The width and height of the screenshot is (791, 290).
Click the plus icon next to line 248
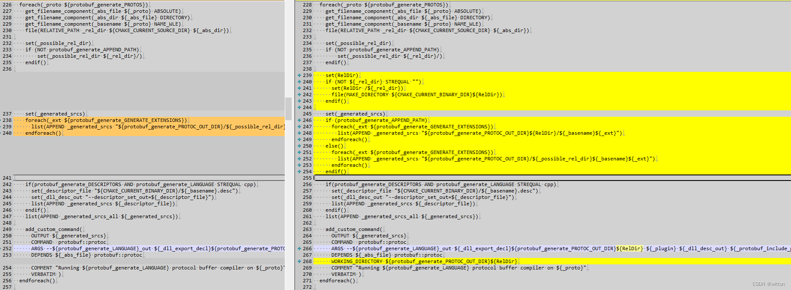(299, 133)
